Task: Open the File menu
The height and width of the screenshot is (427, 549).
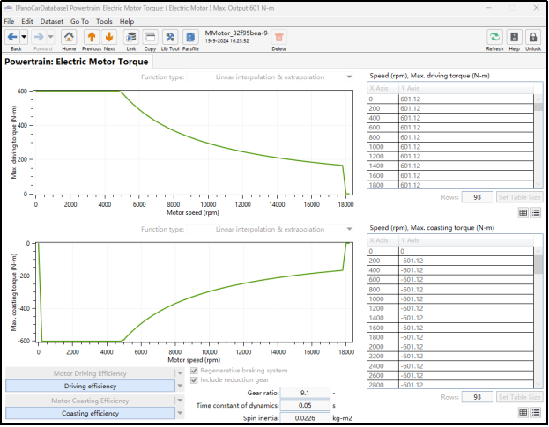Action: tap(9, 22)
